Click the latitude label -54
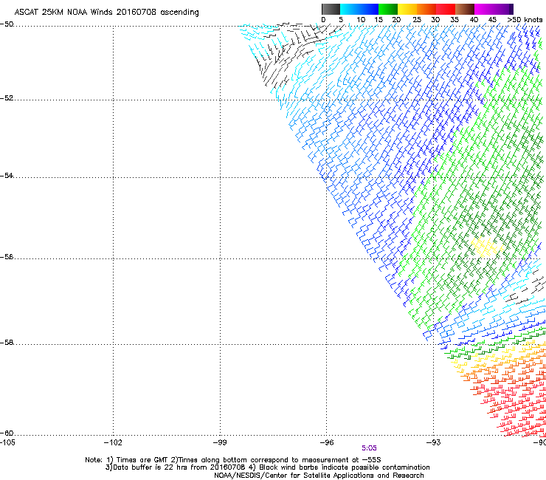Image resolution: width=546 pixels, height=480 pixels. coord(7,176)
